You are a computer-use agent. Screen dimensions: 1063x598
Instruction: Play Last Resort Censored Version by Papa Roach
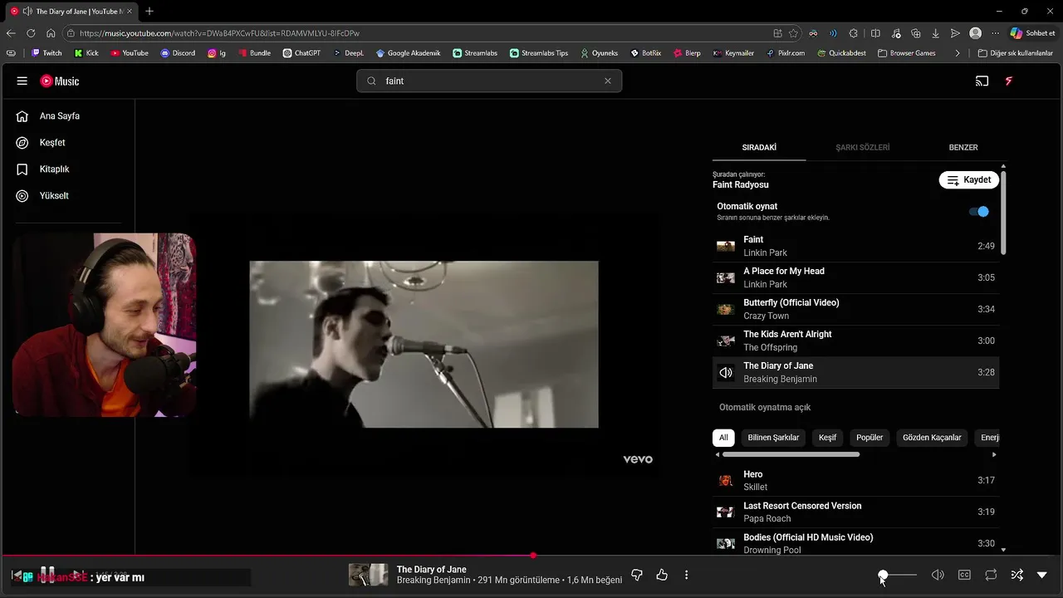point(855,512)
